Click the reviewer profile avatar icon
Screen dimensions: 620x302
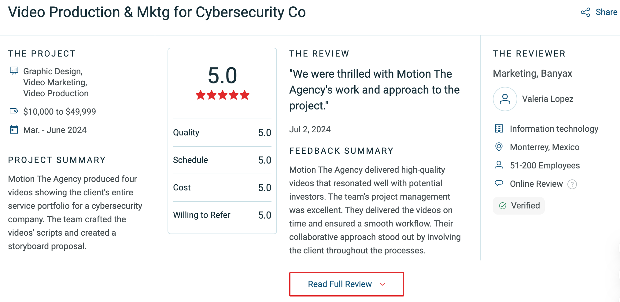505,99
